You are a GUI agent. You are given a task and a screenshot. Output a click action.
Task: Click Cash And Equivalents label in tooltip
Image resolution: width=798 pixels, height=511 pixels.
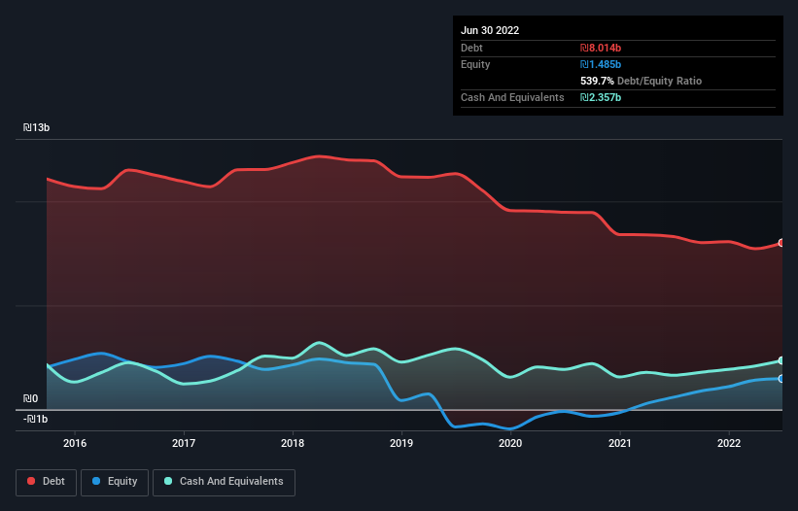pos(512,97)
